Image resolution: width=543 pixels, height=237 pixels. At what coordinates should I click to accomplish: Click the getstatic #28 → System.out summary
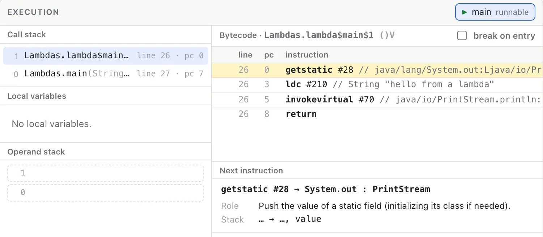[326, 189]
